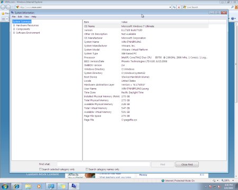Click the Find button
238x190 pixels.
pos(162,165)
